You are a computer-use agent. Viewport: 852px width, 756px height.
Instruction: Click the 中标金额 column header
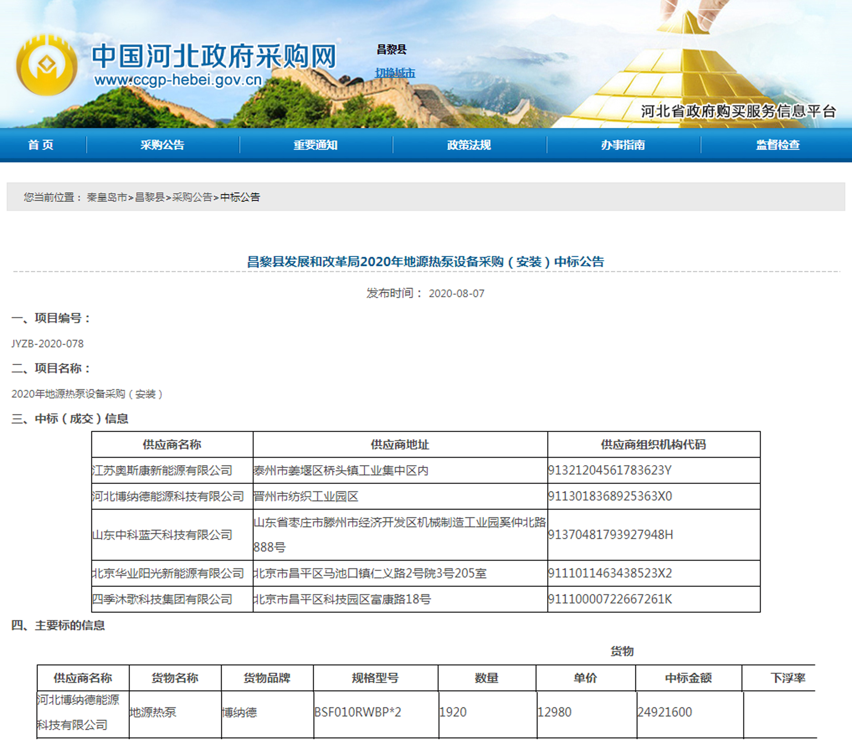click(x=688, y=678)
